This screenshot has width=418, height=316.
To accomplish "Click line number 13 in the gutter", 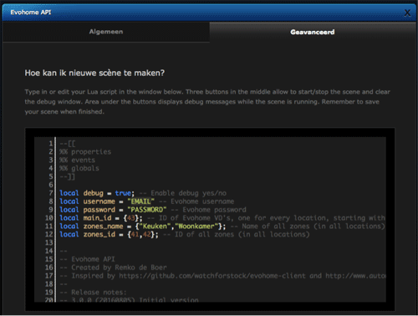I will (48, 242).
